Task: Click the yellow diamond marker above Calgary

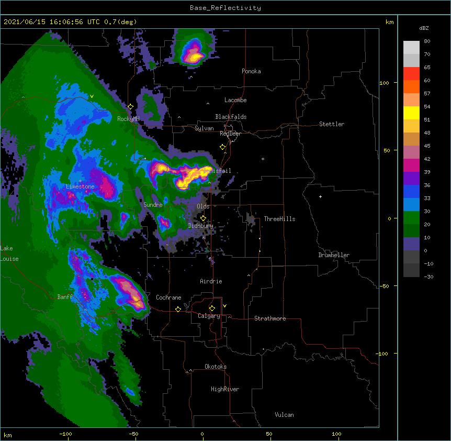Action: click(212, 308)
